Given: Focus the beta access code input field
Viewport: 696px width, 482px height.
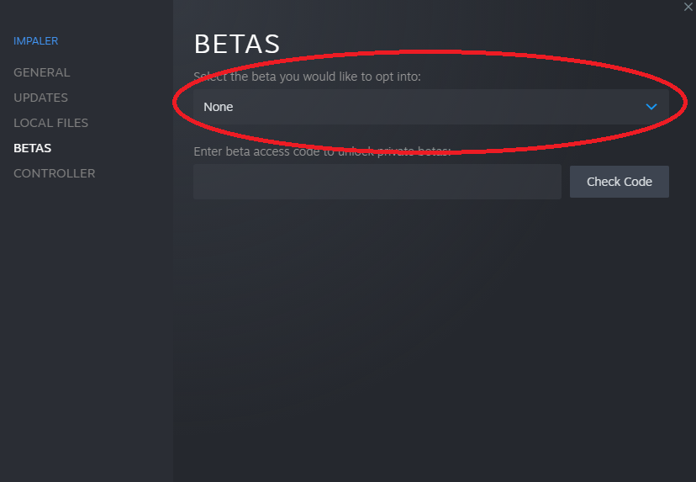Looking at the screenshot, I should [x=377, y=182].
